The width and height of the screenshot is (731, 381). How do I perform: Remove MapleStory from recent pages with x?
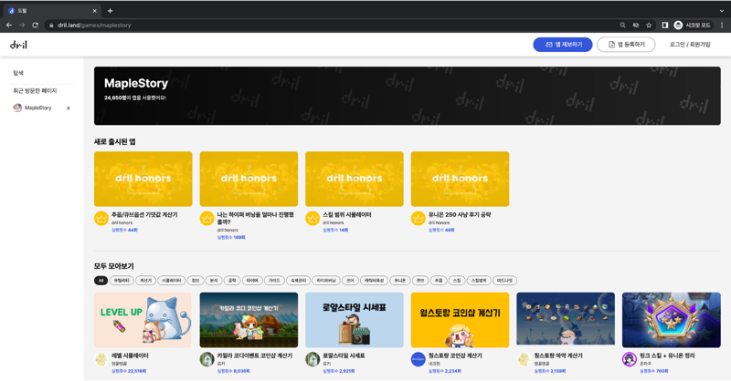68,108
